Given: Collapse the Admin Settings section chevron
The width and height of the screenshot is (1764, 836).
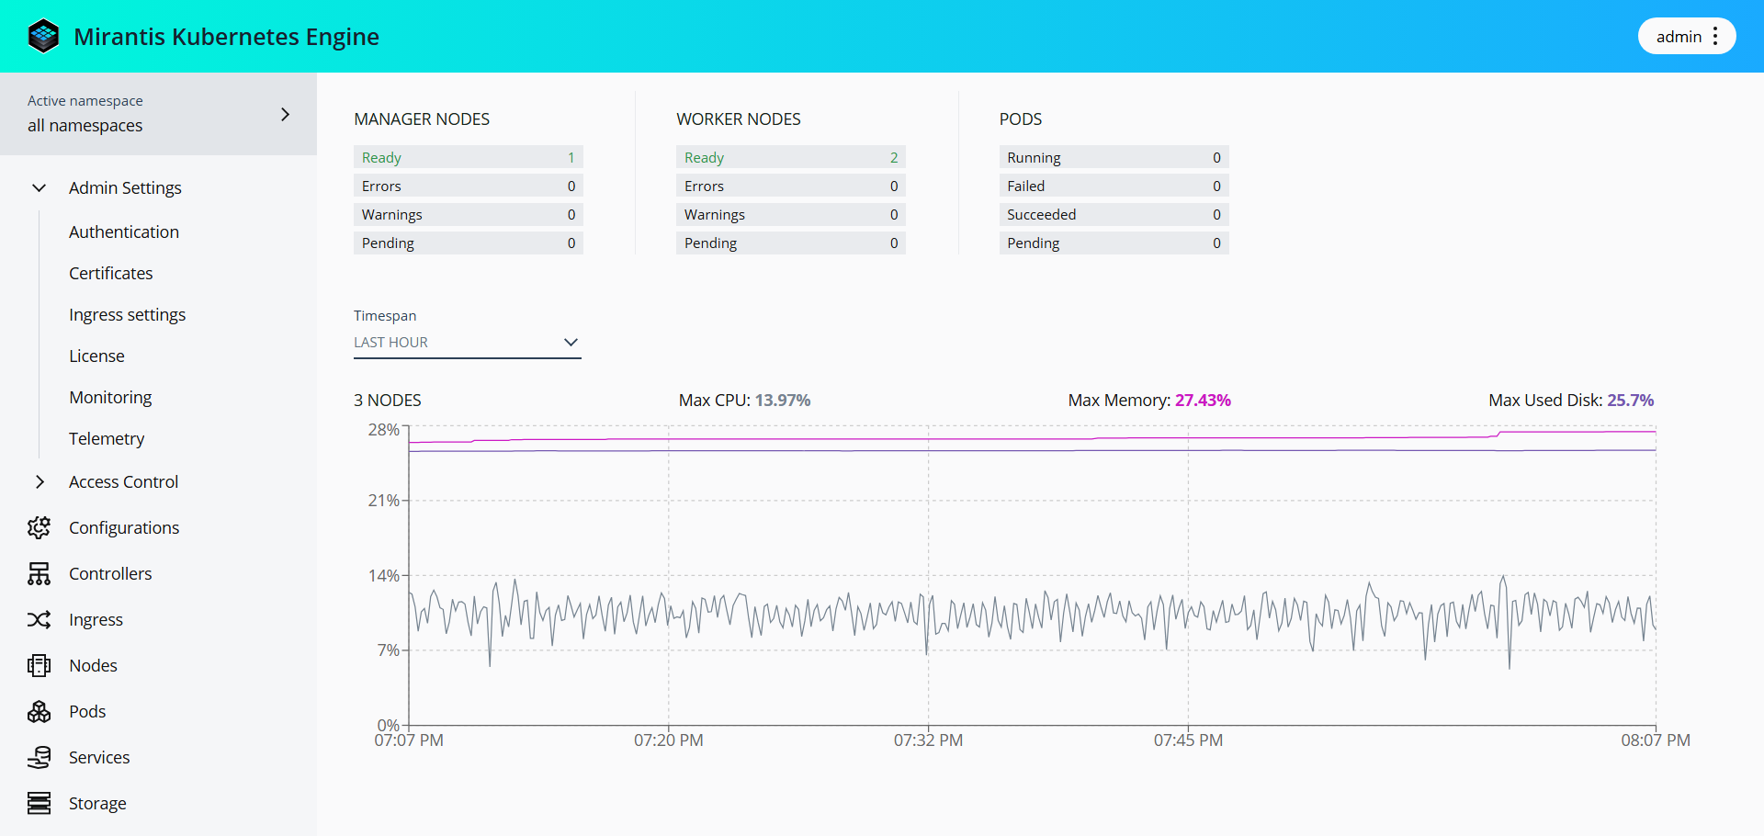Looking at the screenshot, I should tap(39, 187).
